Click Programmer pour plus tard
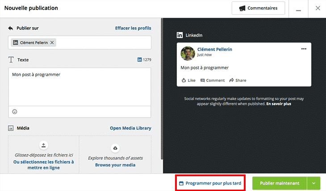326x191 pixels. 210,183
